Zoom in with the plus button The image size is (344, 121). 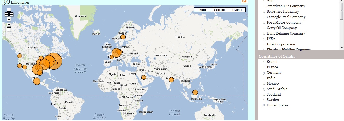coord(9,24)
